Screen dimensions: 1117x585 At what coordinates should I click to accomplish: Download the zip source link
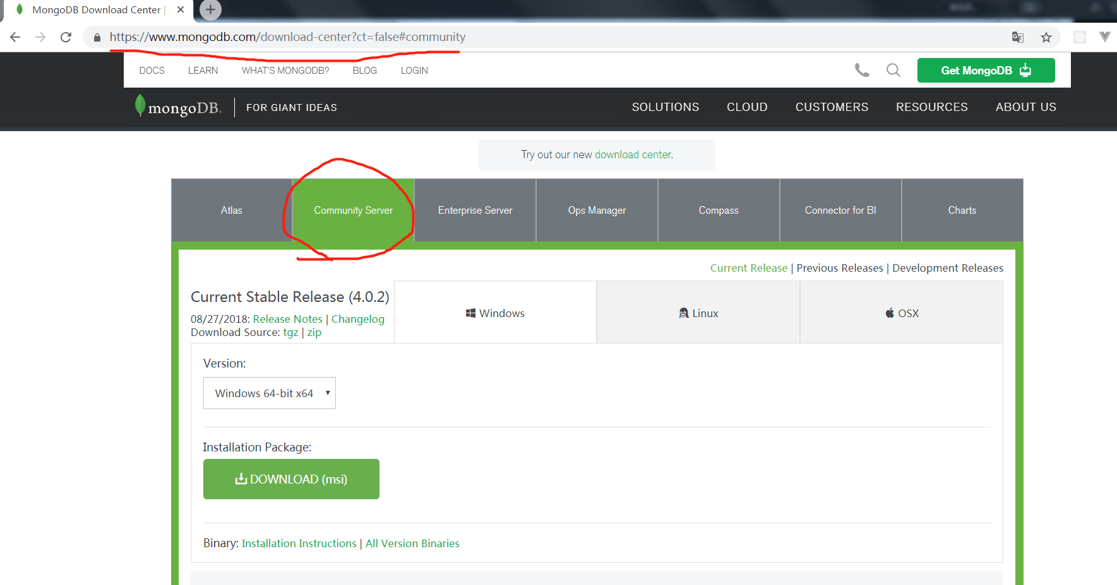[x=314, y=333]
